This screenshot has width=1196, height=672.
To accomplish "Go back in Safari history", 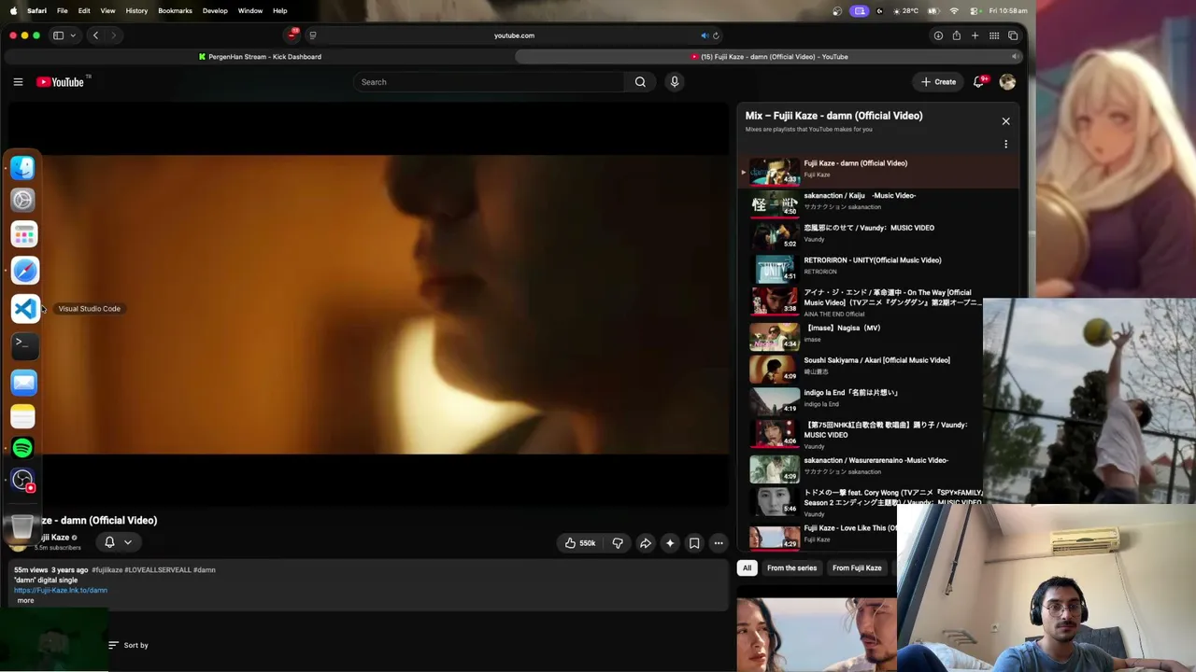I will click(x=95, y=35).
